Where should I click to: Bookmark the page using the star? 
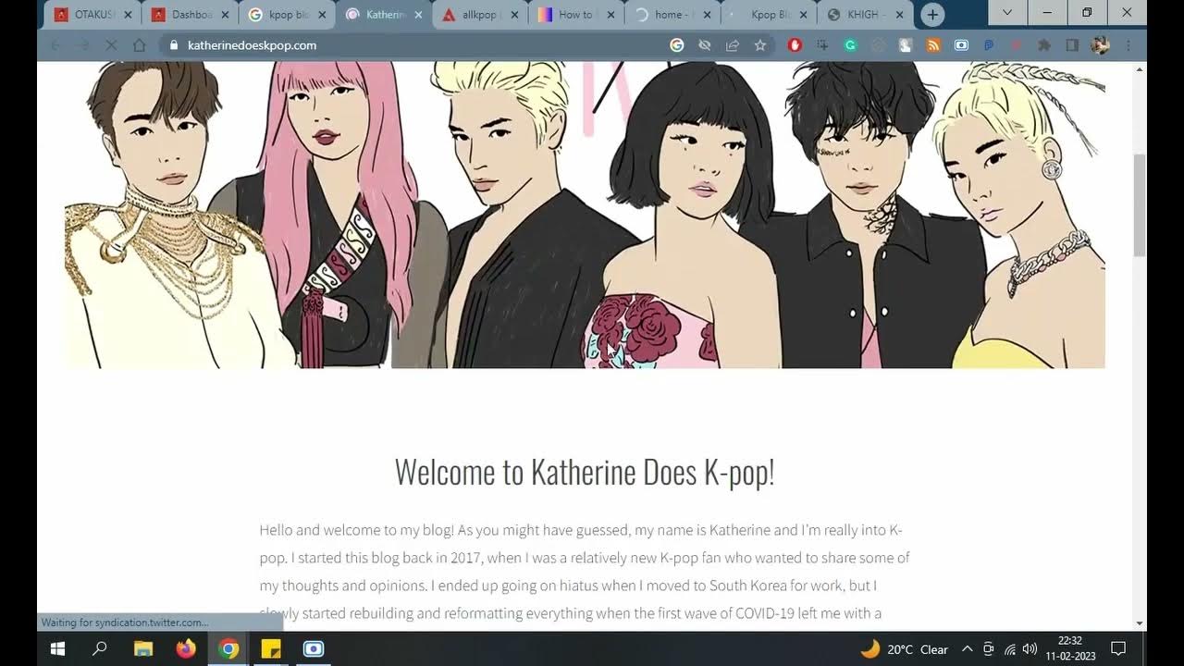pos(759,44)
